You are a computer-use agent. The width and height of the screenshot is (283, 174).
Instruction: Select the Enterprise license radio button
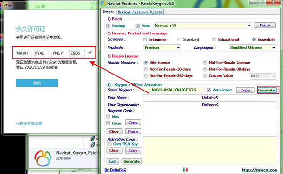[145, 39]
